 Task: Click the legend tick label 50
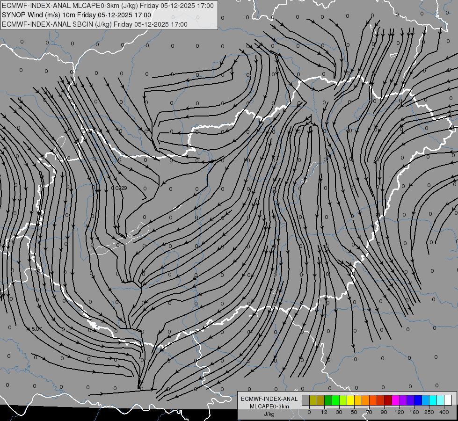pyautogui.click(x=354, y=412)
